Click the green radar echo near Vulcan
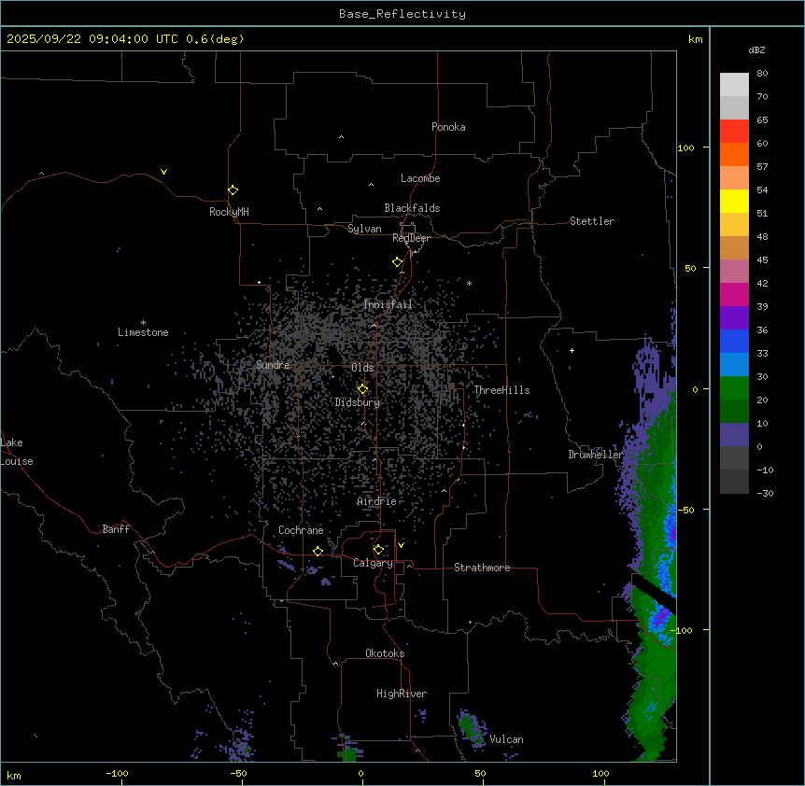The width and height of the screenshot is (805, 786). [x=469, y=725]
